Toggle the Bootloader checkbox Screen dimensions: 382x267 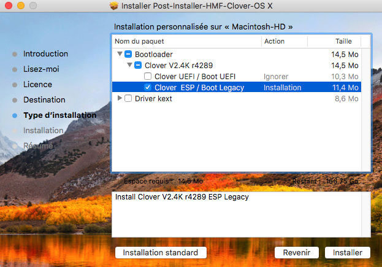coord(128,54)
